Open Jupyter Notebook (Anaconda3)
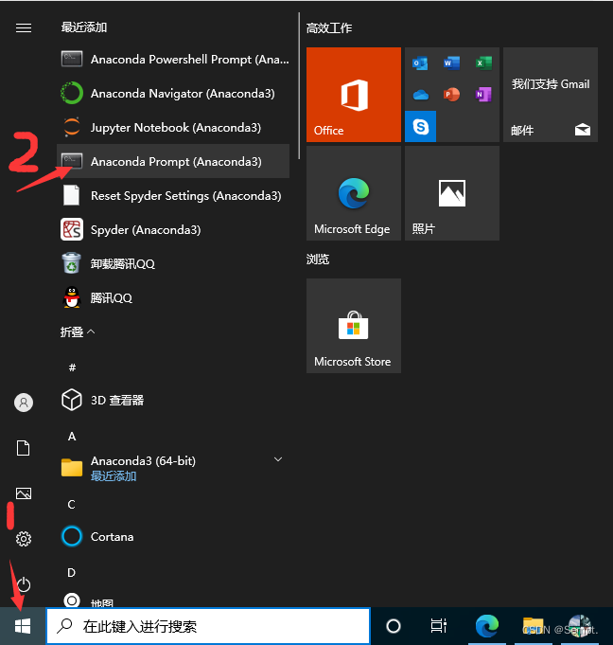The width and height of the screenshot is (613, 645). click(173, 128)
